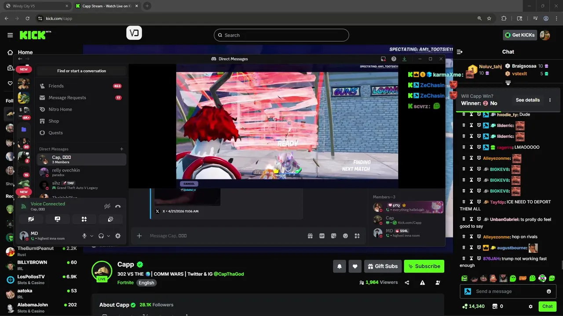The height and width of the screenshot is (316, 563).
Task: Click the Kick Search field
Action: (281, 35)
